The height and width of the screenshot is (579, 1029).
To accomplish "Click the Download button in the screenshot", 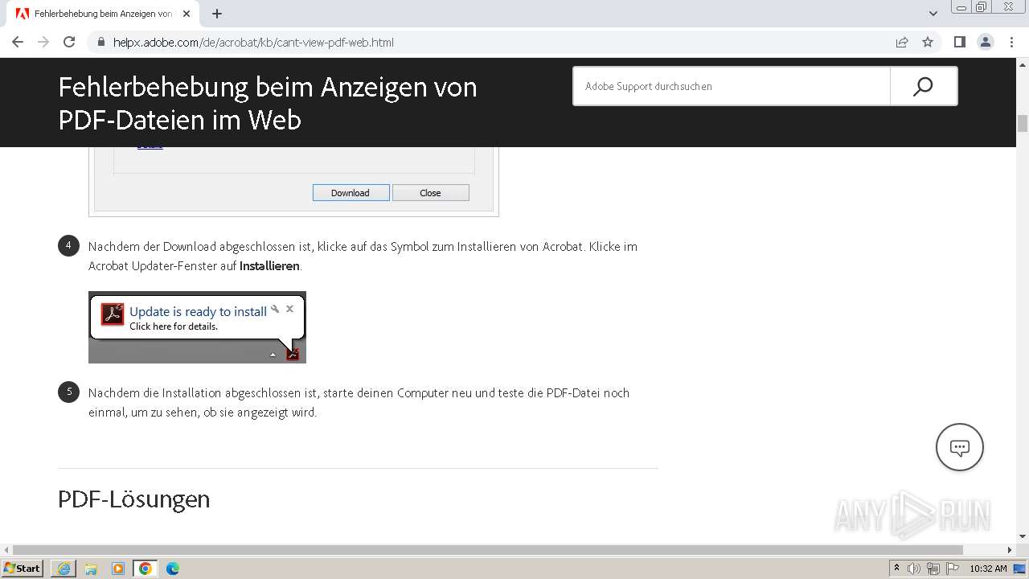I will point(351,193).
